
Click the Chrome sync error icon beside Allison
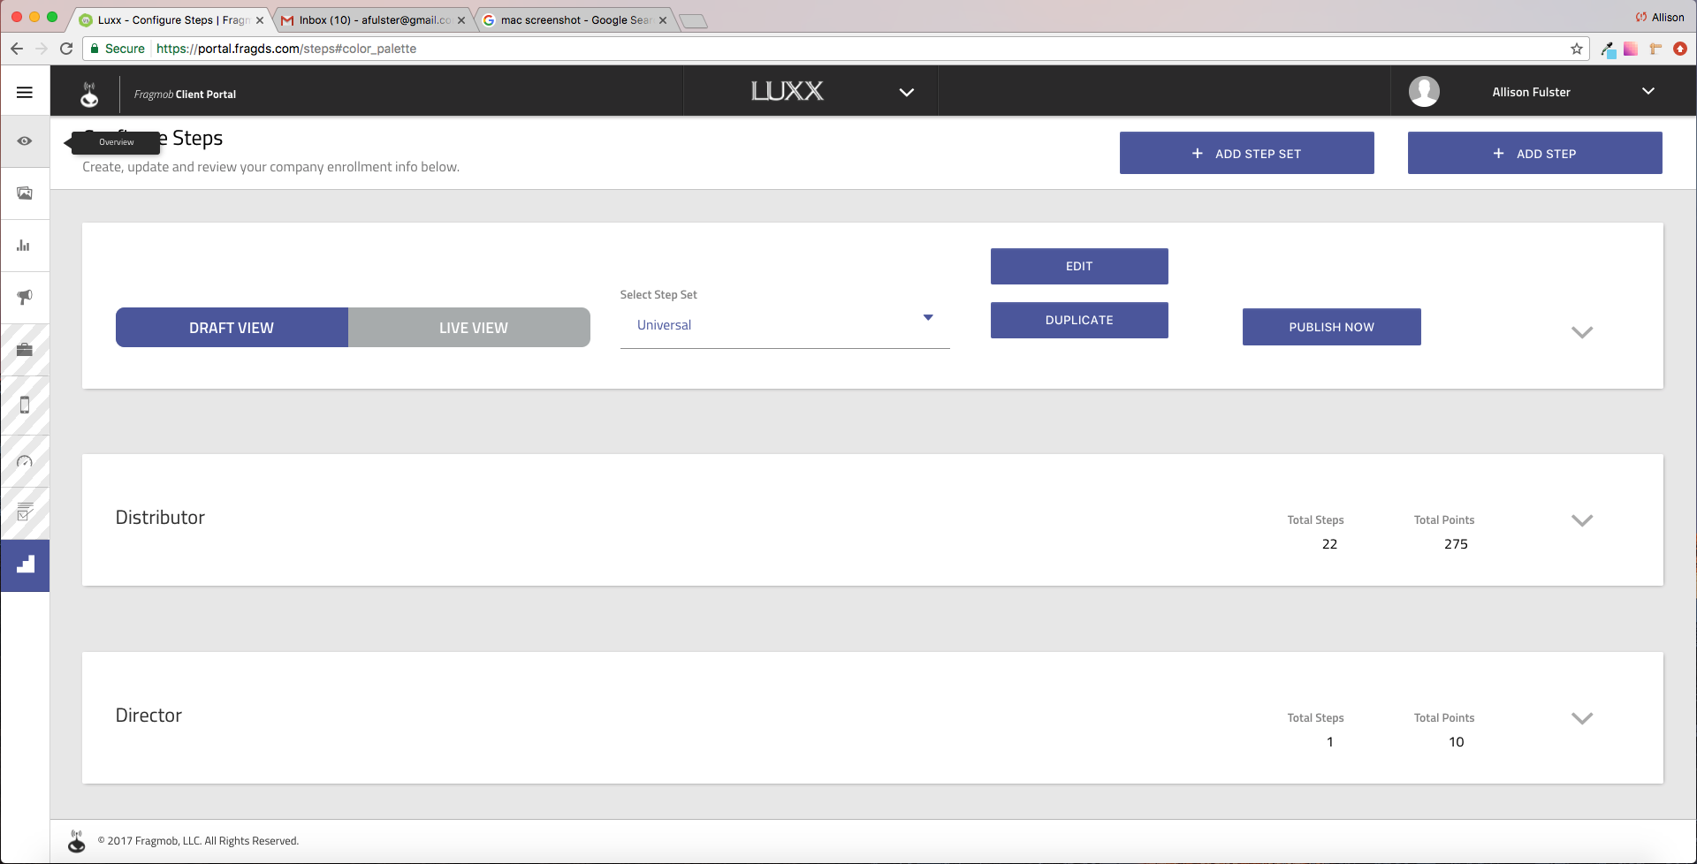1641,17
